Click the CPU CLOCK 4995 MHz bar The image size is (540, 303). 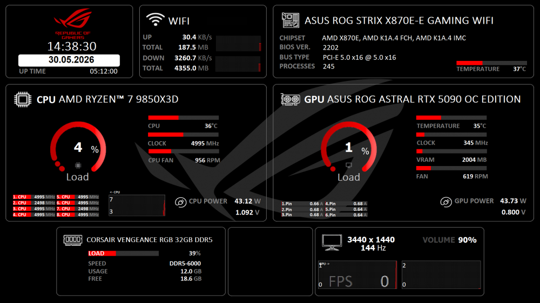point(183,134)
